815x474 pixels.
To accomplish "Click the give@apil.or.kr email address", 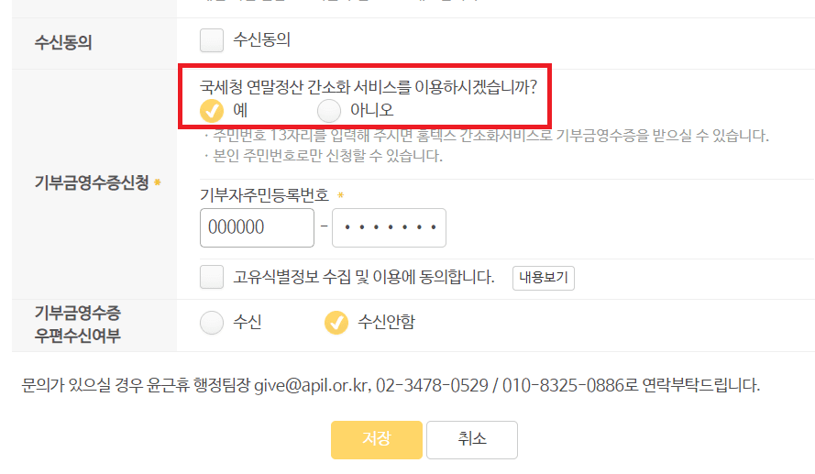I will [312, 385].
